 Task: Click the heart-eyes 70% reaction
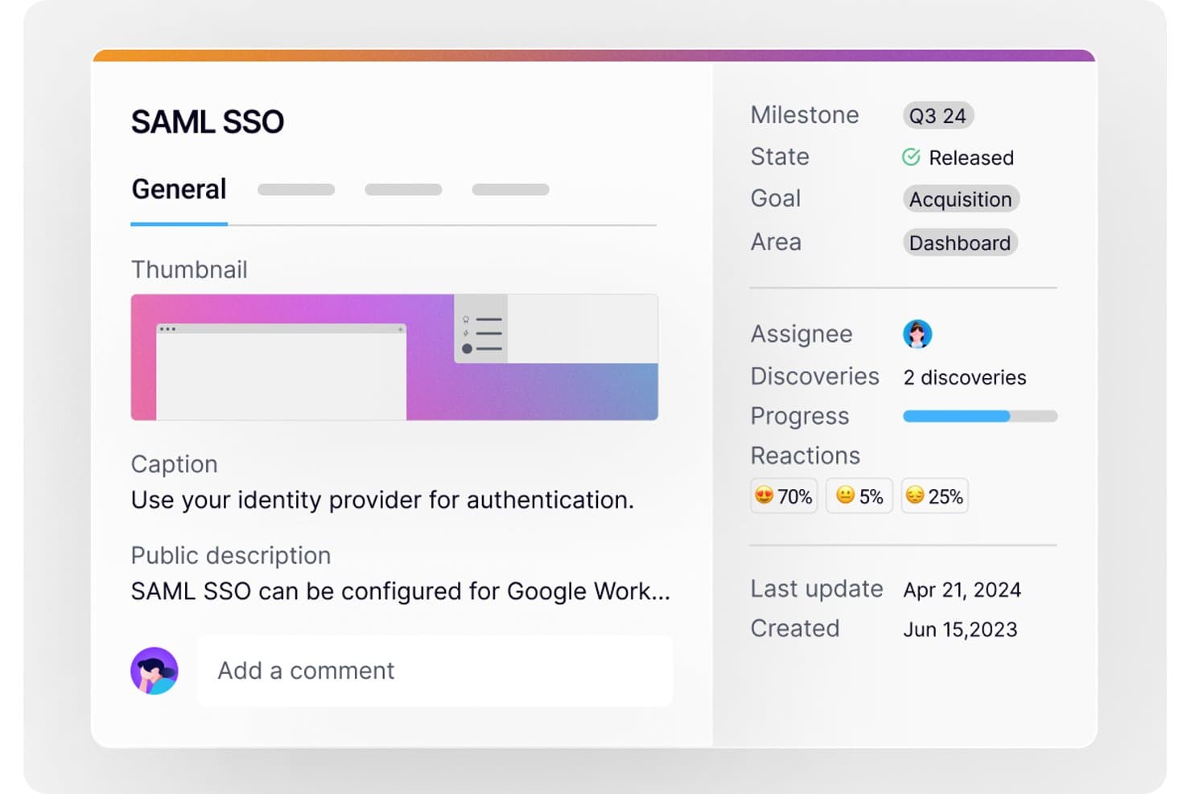click(784, 496)
